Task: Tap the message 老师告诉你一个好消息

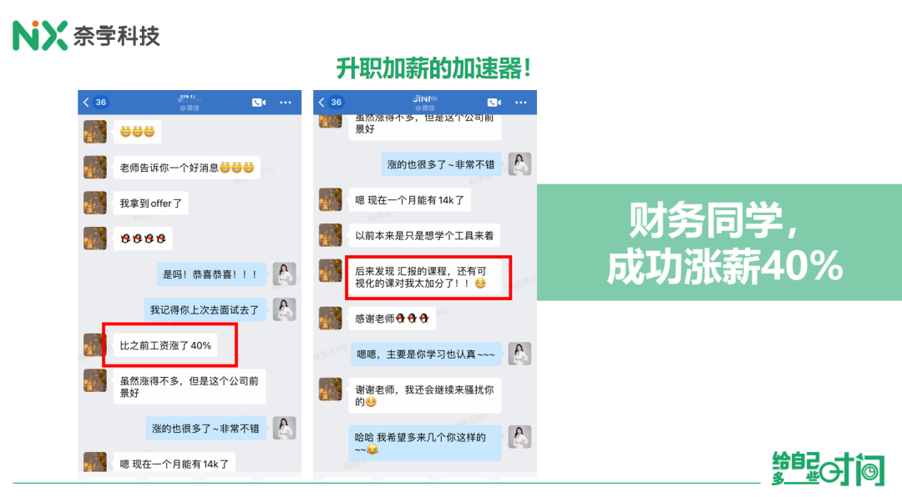Action: point(186,168)
